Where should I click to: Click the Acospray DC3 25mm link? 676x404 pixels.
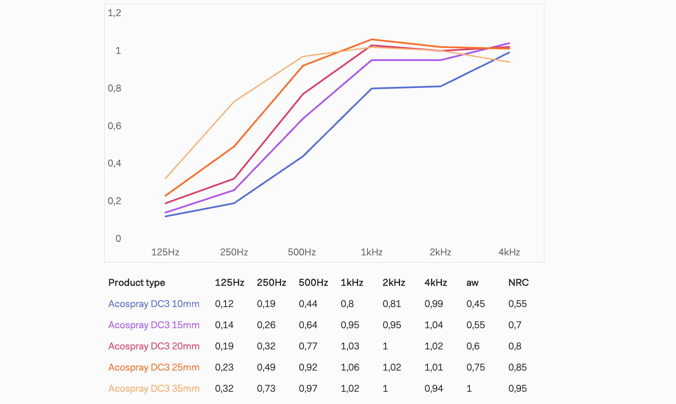click(154, 367)
